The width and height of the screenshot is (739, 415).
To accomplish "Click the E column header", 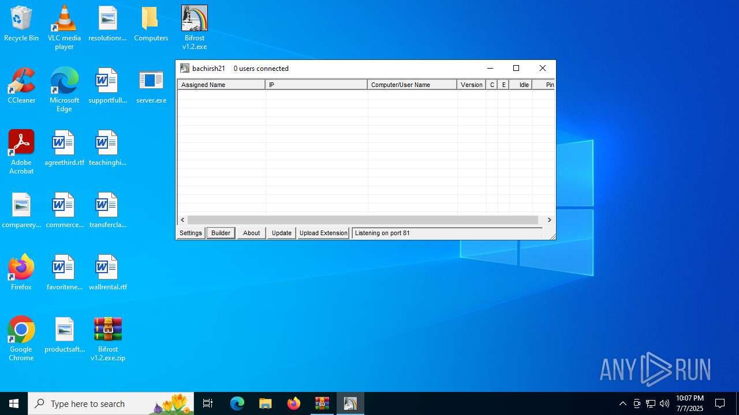I will [503, 85].
